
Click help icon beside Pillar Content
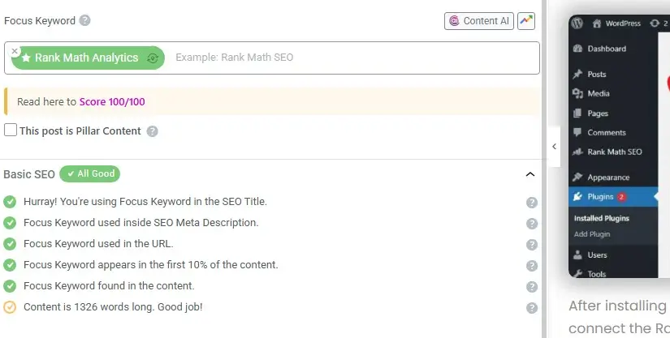[x=152, y=131]
